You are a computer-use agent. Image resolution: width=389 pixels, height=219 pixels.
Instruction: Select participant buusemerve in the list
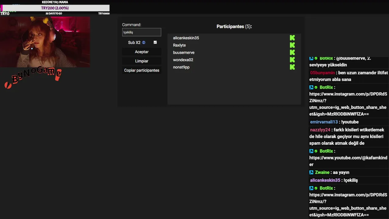184,53
